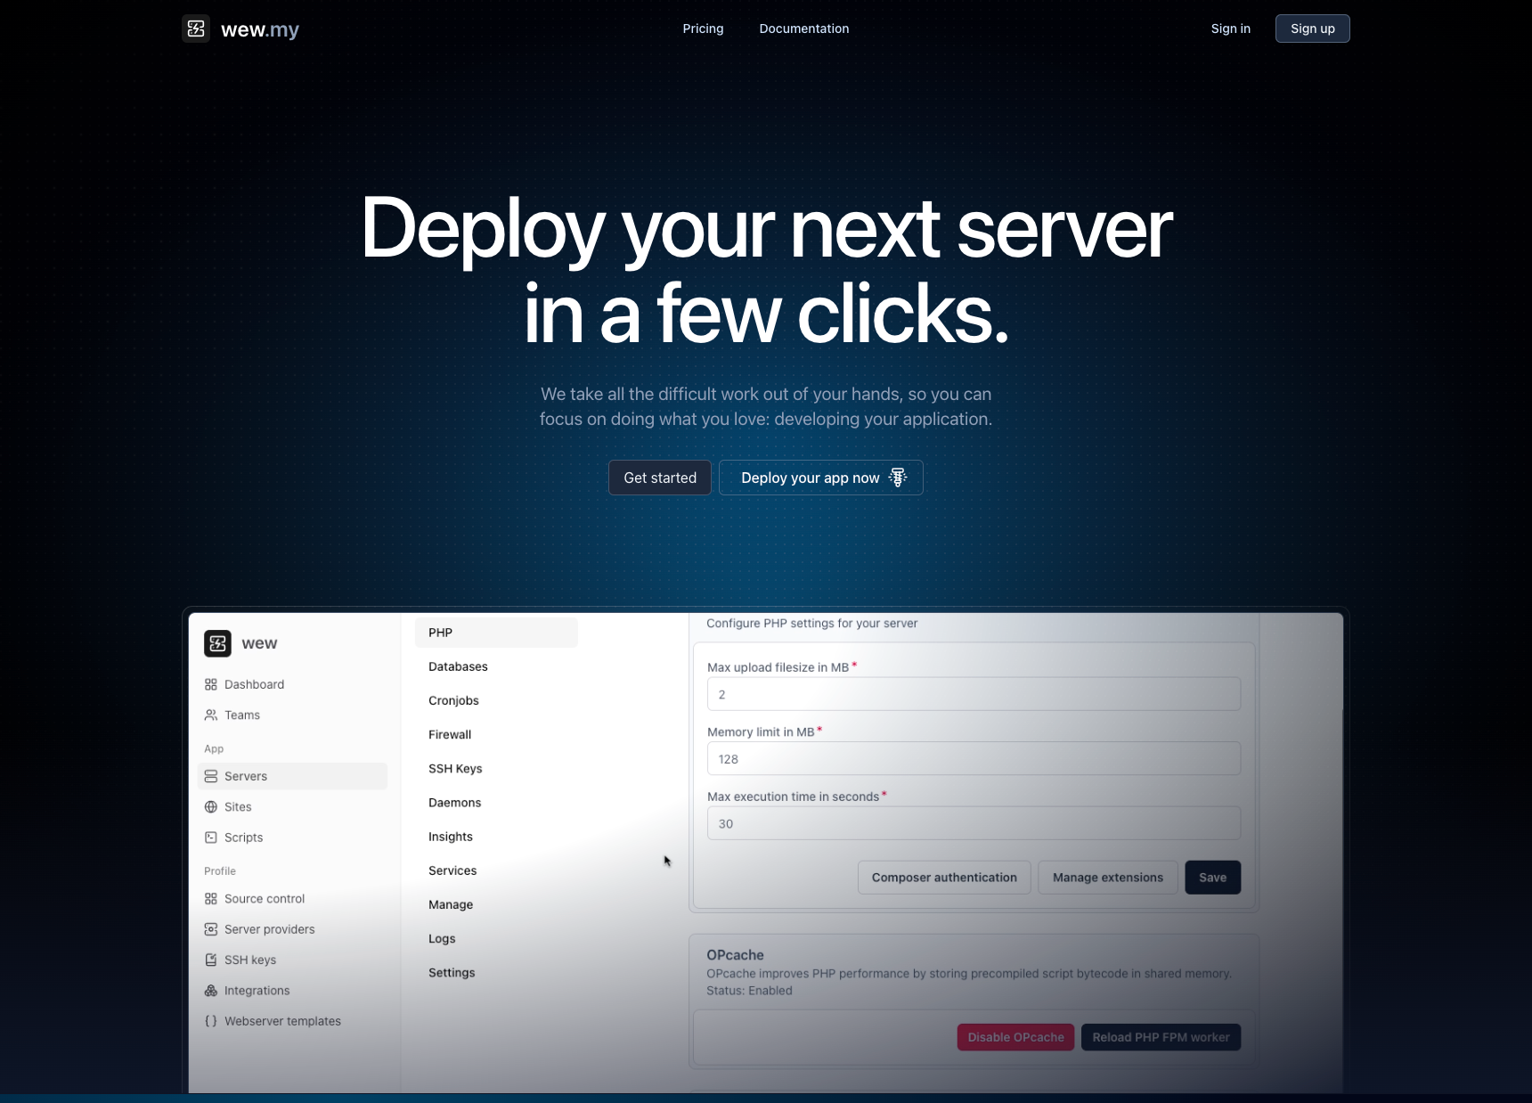Click 'Configure PHP settings for your server' text
Viewport: 1532px width, 1103px height.
point(811,624)
